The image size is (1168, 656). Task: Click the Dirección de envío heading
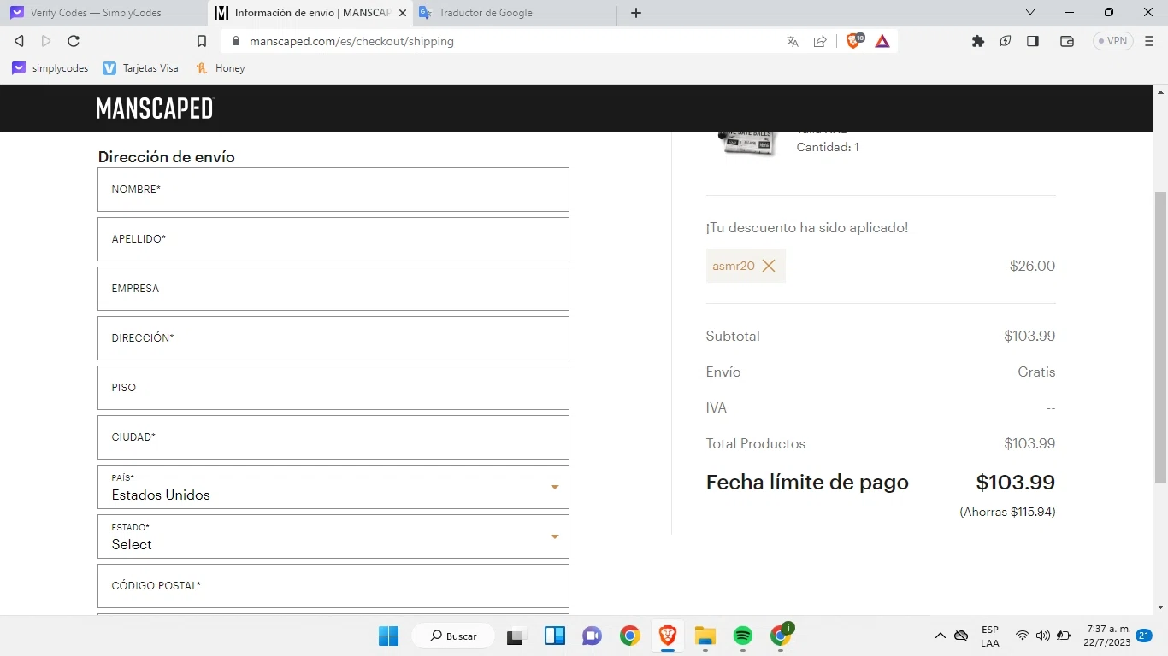coord(166,157)
